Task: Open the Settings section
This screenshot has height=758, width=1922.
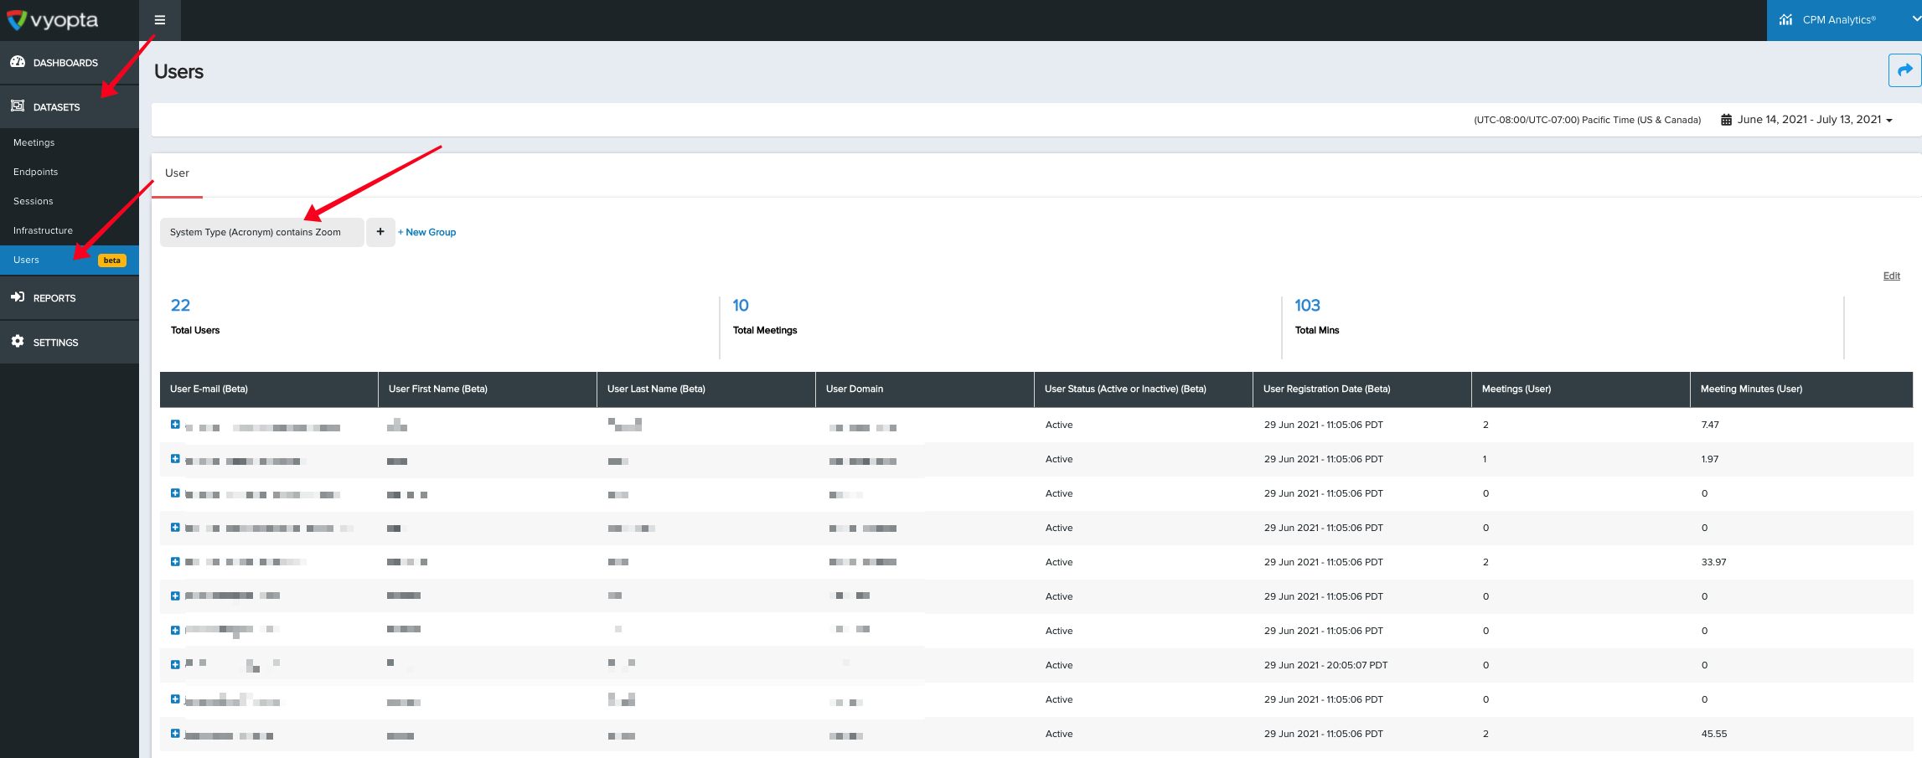Action: coord(70,343)
